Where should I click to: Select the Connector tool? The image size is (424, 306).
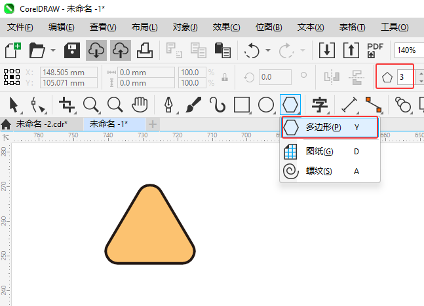[x=374, y=105]
